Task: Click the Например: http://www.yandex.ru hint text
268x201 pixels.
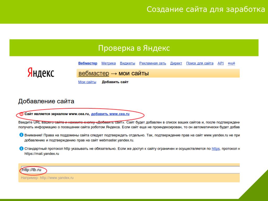Action: pos(47,178)
